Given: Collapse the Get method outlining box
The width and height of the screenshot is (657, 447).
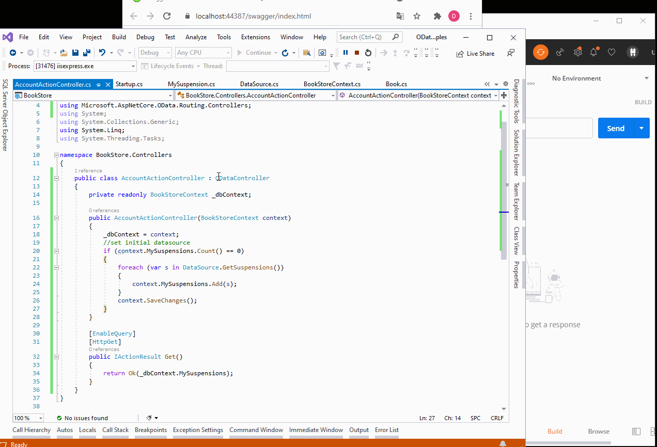Looking at the screenshot, I should (56, 357).
